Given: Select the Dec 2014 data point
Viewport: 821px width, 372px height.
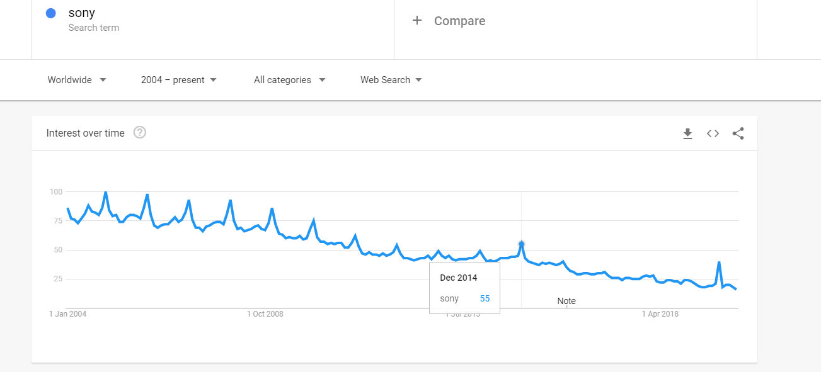Looking at the screenshot, I should 521,244.
